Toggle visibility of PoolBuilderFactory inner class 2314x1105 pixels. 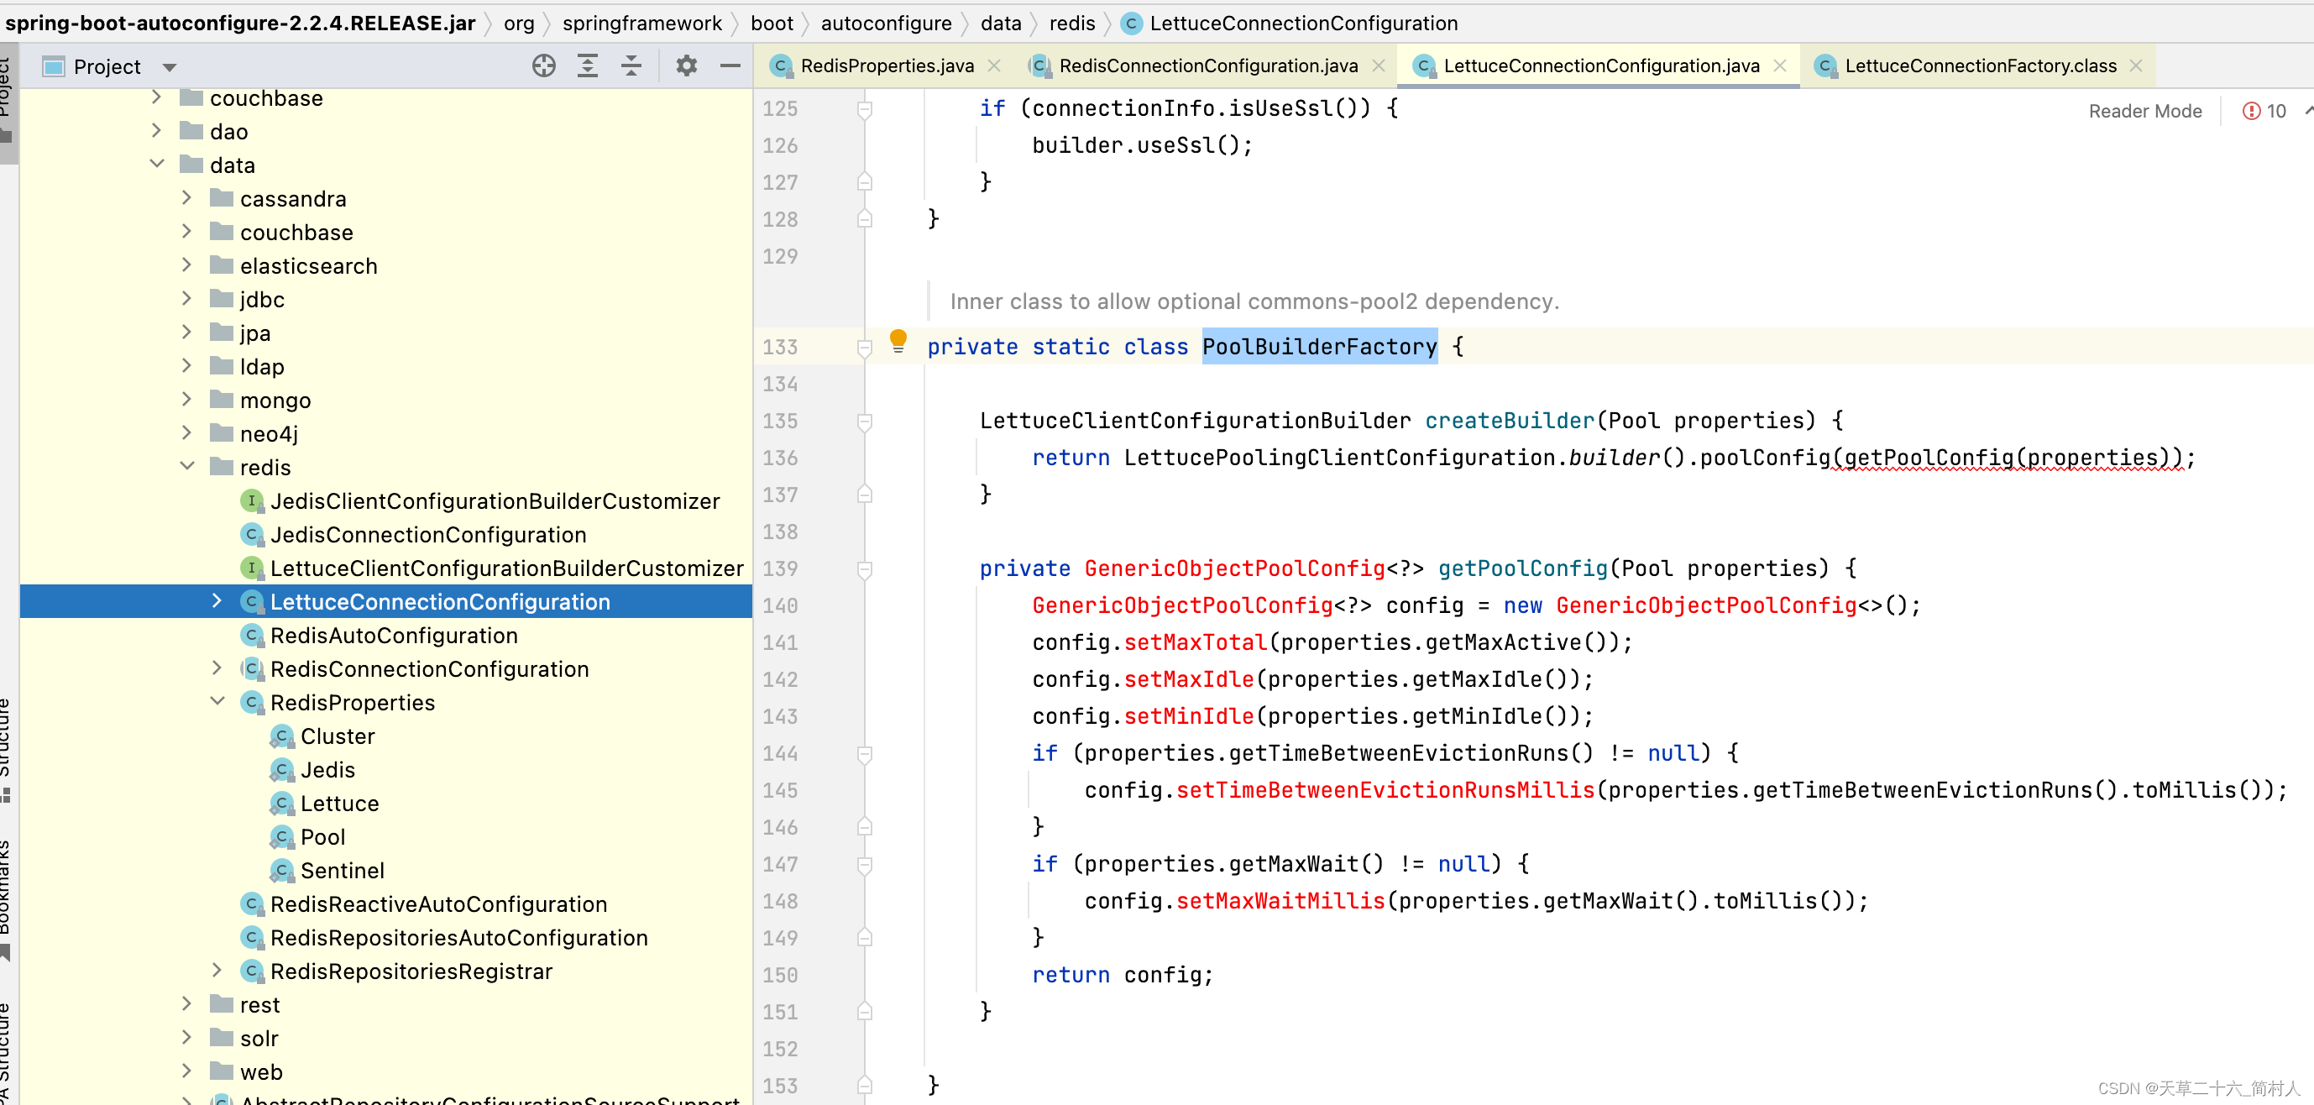[x=863, y=347]
